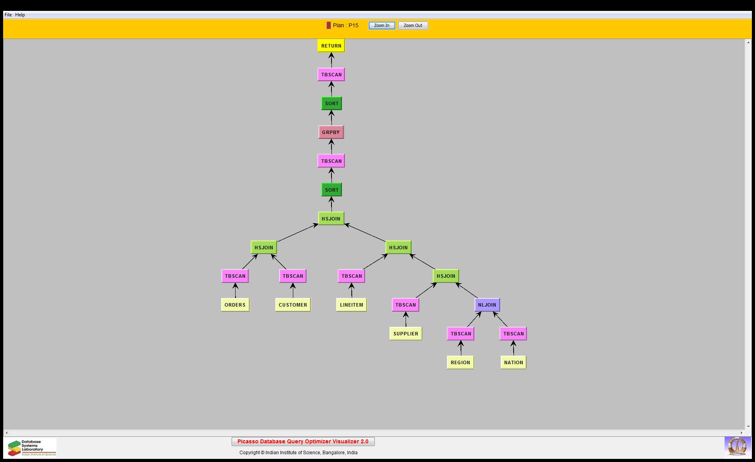Click the REGION table node

coord(460,363)
